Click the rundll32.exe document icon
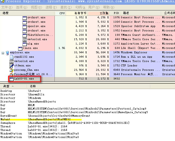 tap(12, 57)
